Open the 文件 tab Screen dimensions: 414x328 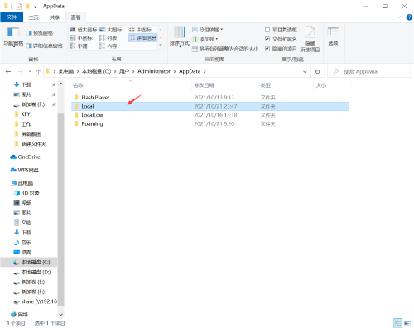pyautogui.click(x=12, y=17)
